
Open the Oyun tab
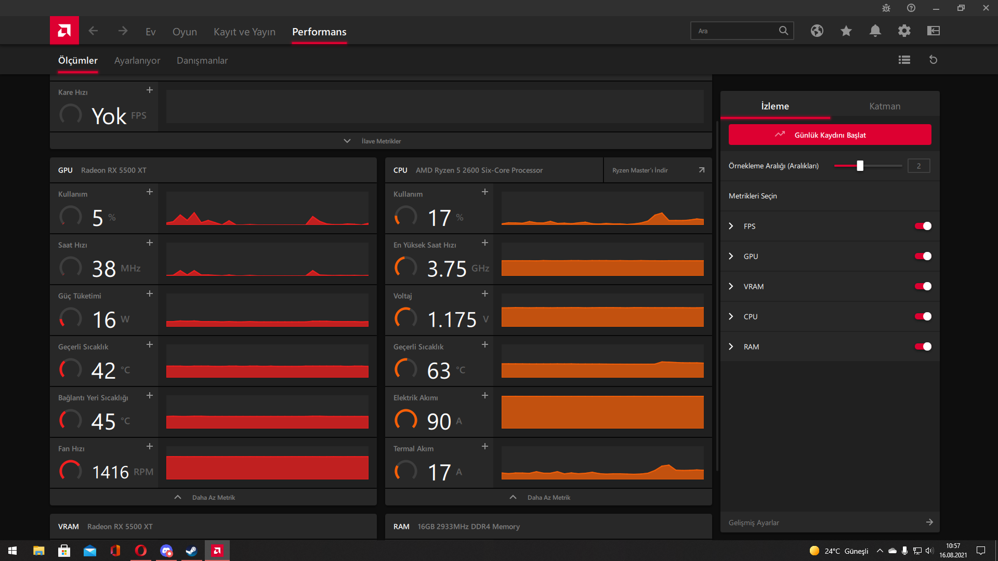pos(185,32)
